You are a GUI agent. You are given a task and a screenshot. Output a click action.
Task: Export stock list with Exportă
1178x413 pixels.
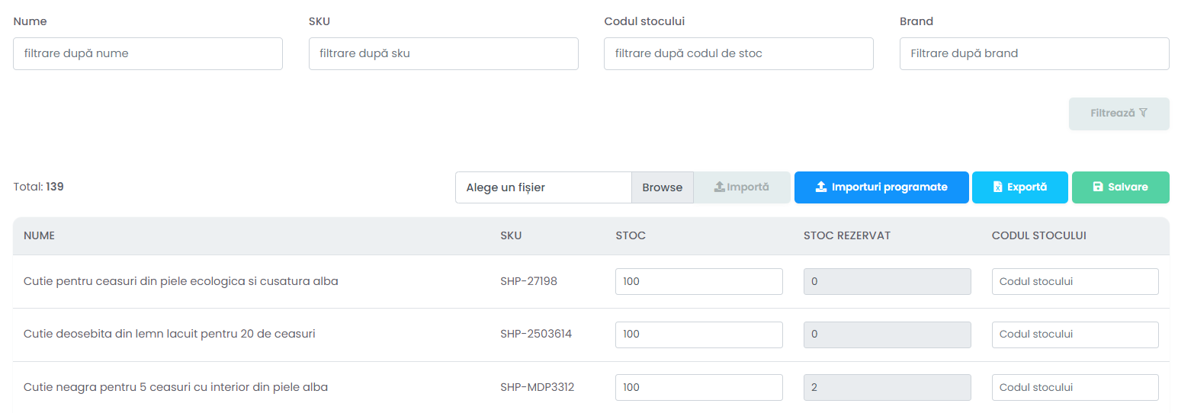point(1020,187)
